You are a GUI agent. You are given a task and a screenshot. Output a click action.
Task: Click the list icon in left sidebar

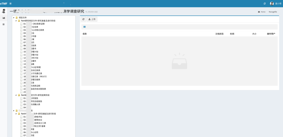(x=4, y=24)
